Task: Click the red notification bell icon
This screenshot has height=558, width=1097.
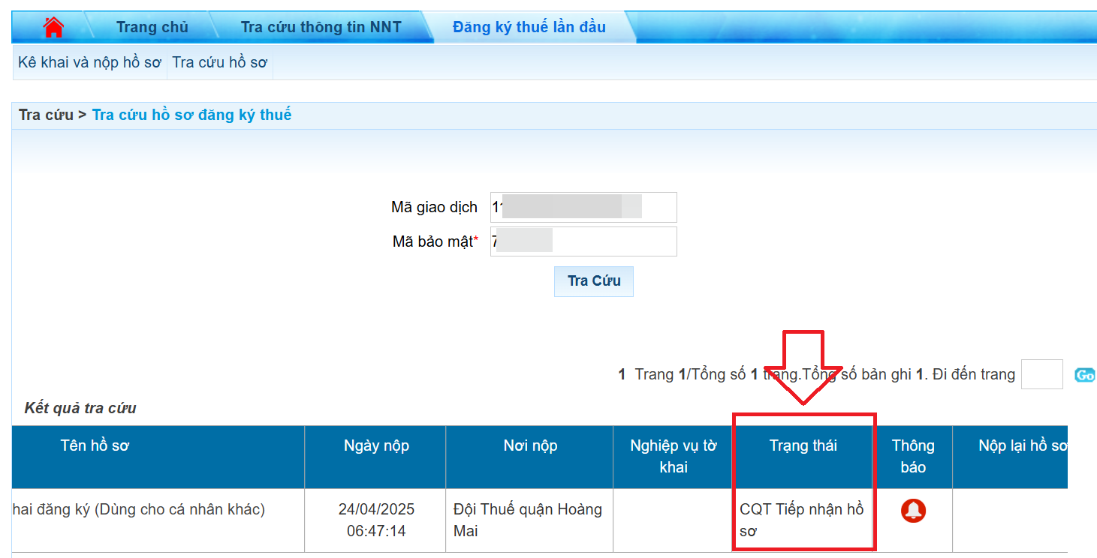Action: click(x=913, y=511)
